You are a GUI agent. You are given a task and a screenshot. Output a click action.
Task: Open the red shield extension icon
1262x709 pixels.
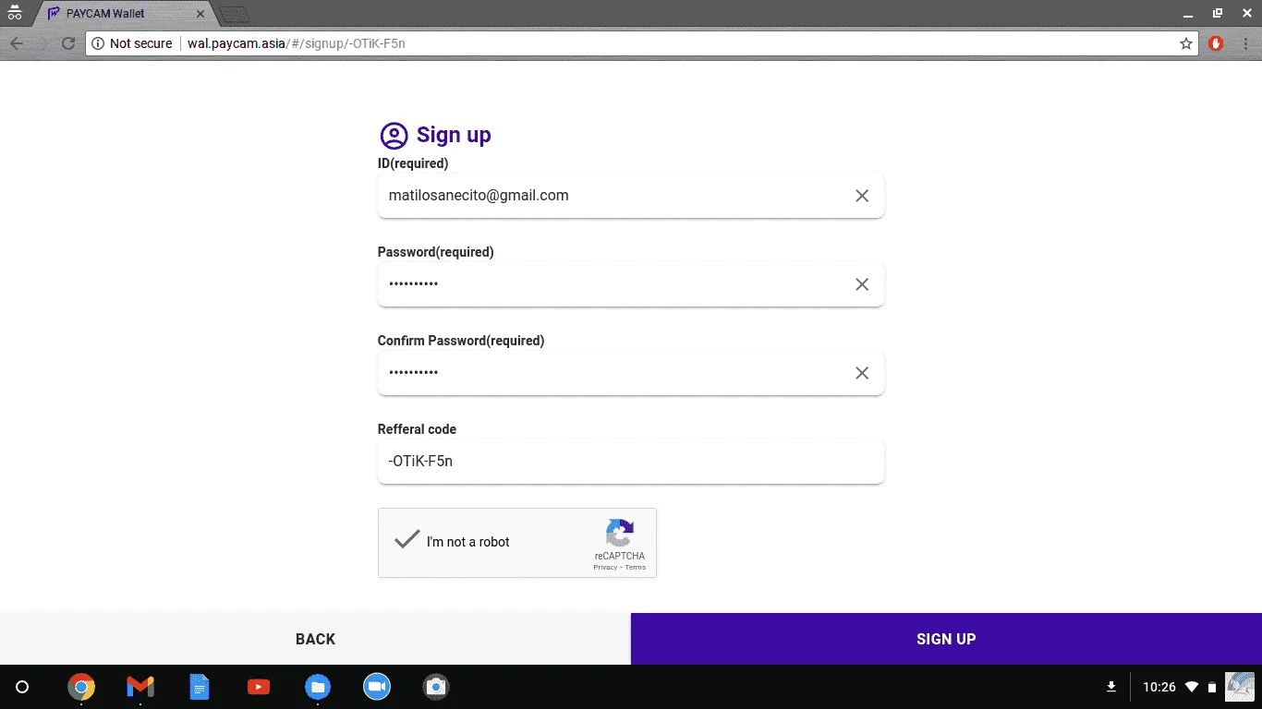1217,43
